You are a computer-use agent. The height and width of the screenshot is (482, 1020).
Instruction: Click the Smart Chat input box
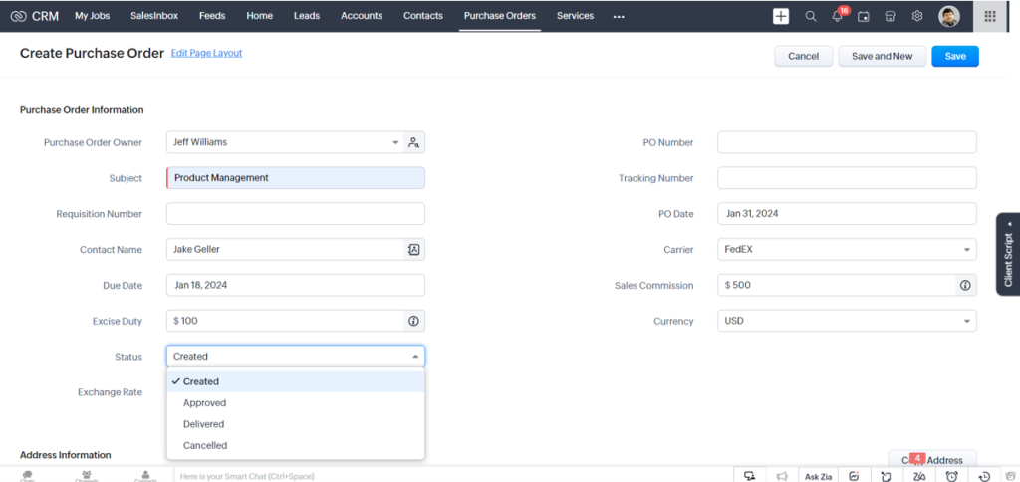[x=453, y=476]
